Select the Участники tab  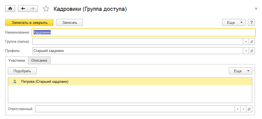point(17,61)
